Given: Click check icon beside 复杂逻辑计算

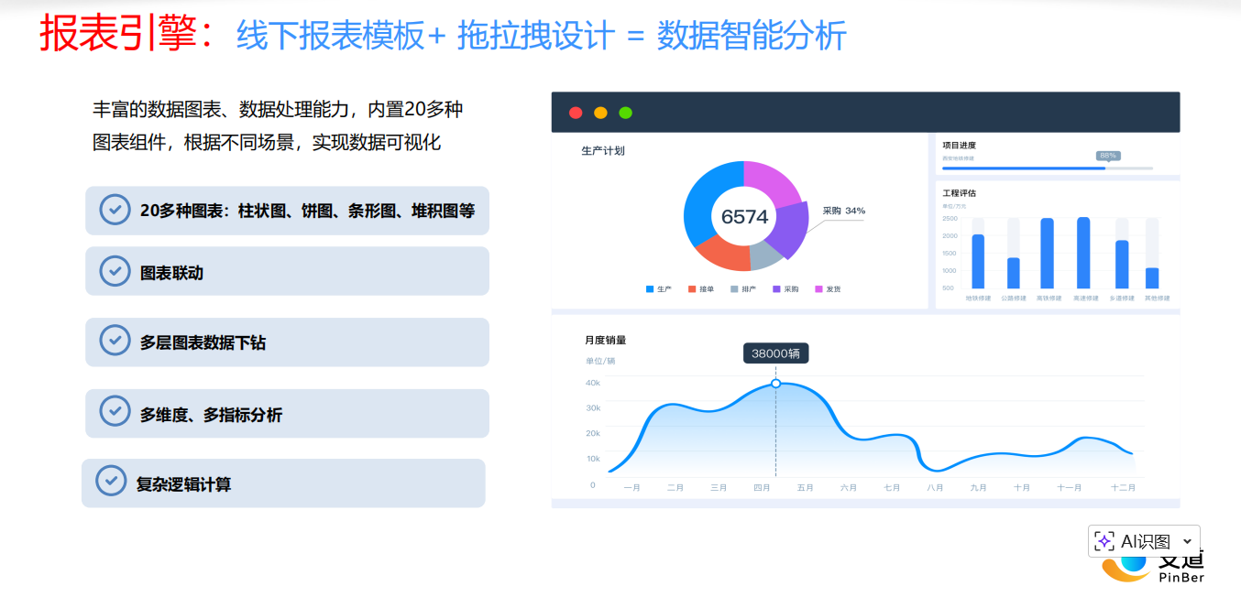Looking at the screenshot, I should pyautogui.click(x=111, y=481).
